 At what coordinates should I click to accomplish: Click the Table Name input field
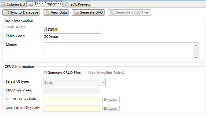[72, 29]
